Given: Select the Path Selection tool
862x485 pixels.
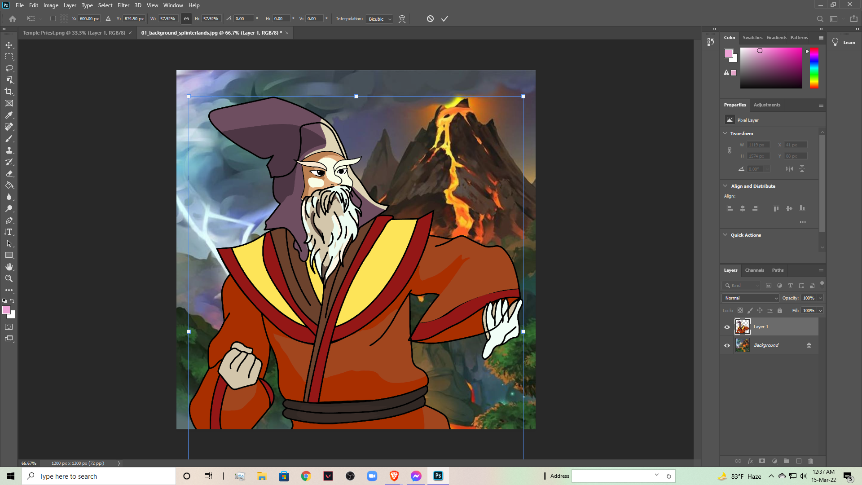Looking at the screenshot, I should (x=9, y=244).
